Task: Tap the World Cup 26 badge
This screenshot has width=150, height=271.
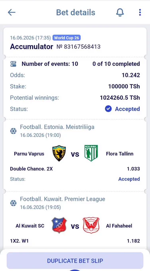Action: tap(66, 38)
